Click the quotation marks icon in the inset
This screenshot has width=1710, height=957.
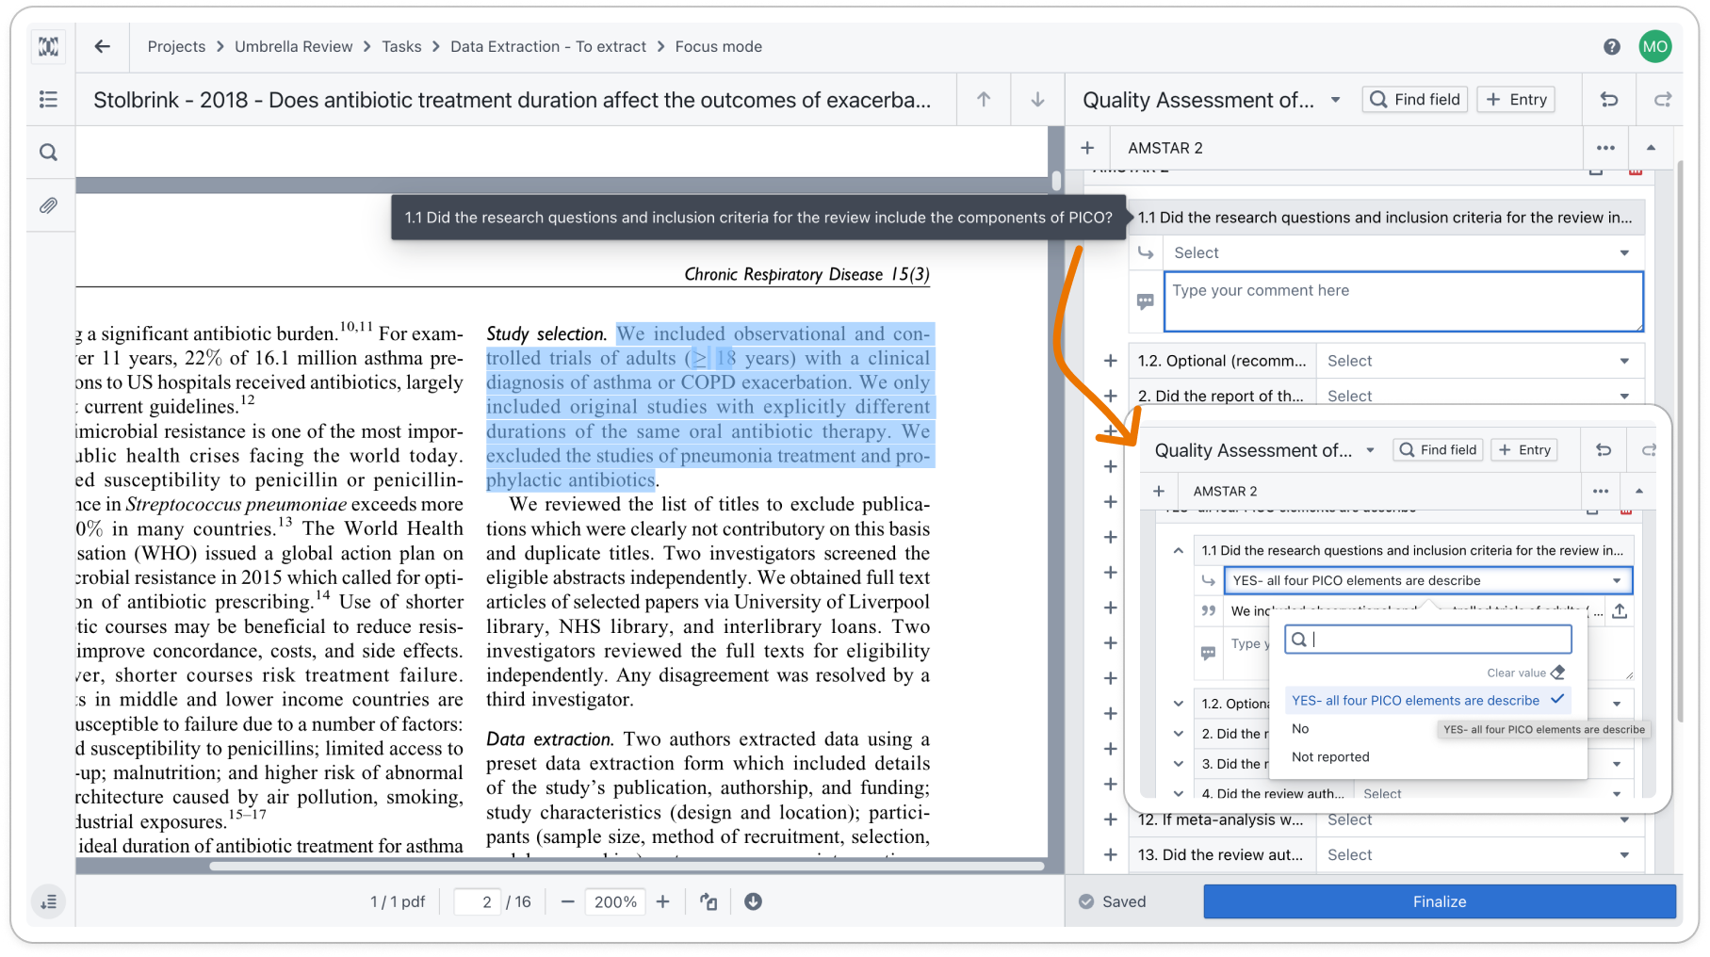1208,611
